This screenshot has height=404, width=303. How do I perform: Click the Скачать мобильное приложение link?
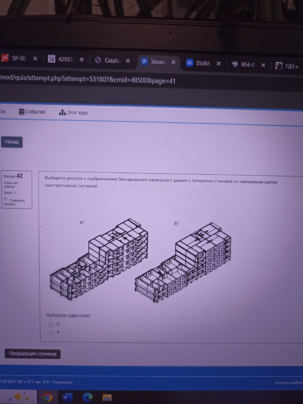tap(289, 382)
